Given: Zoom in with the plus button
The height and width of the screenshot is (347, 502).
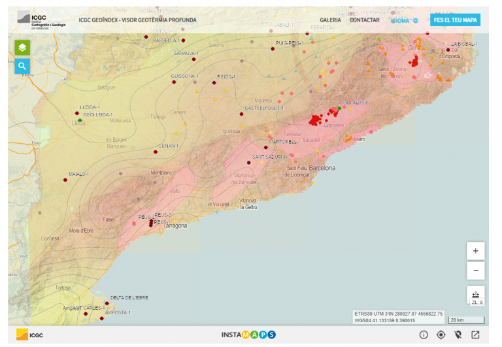Looking at the screenshot, I should (475, 251).
